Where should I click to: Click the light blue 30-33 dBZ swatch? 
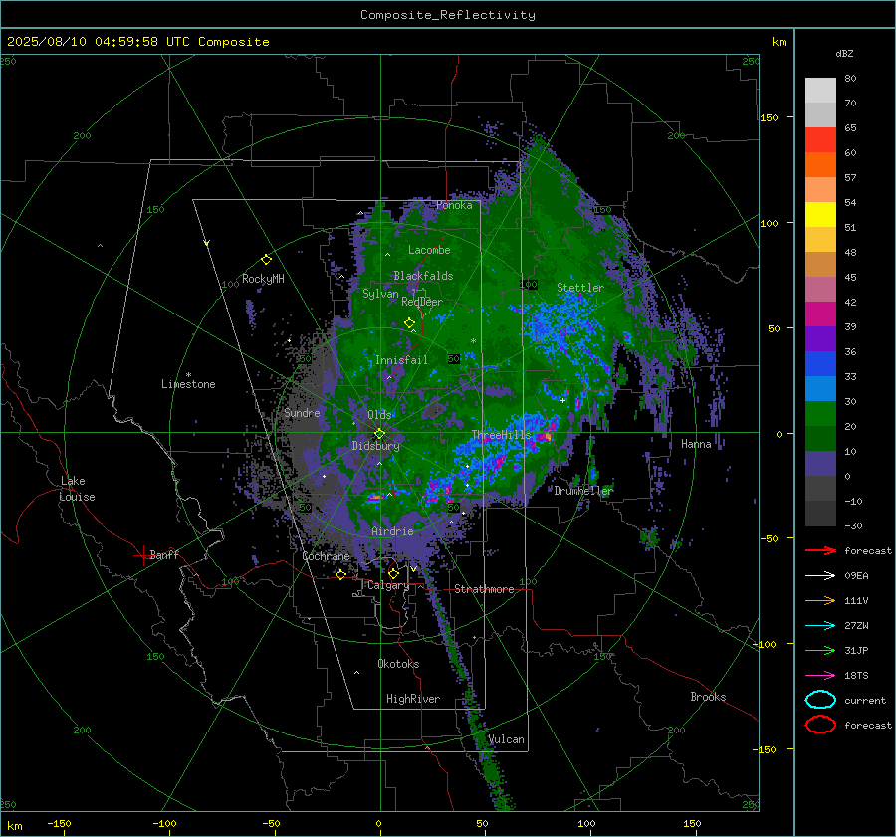click(820, 389)
